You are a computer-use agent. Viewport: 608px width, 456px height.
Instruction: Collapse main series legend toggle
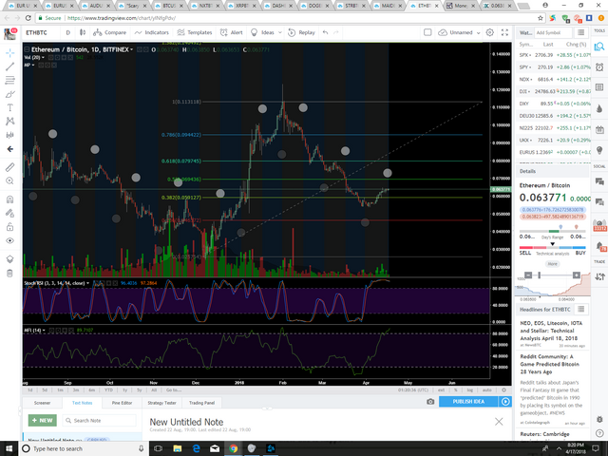[x=27, y=49]
